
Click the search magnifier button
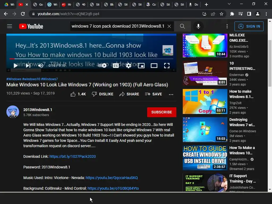click(x=182, y=26)
